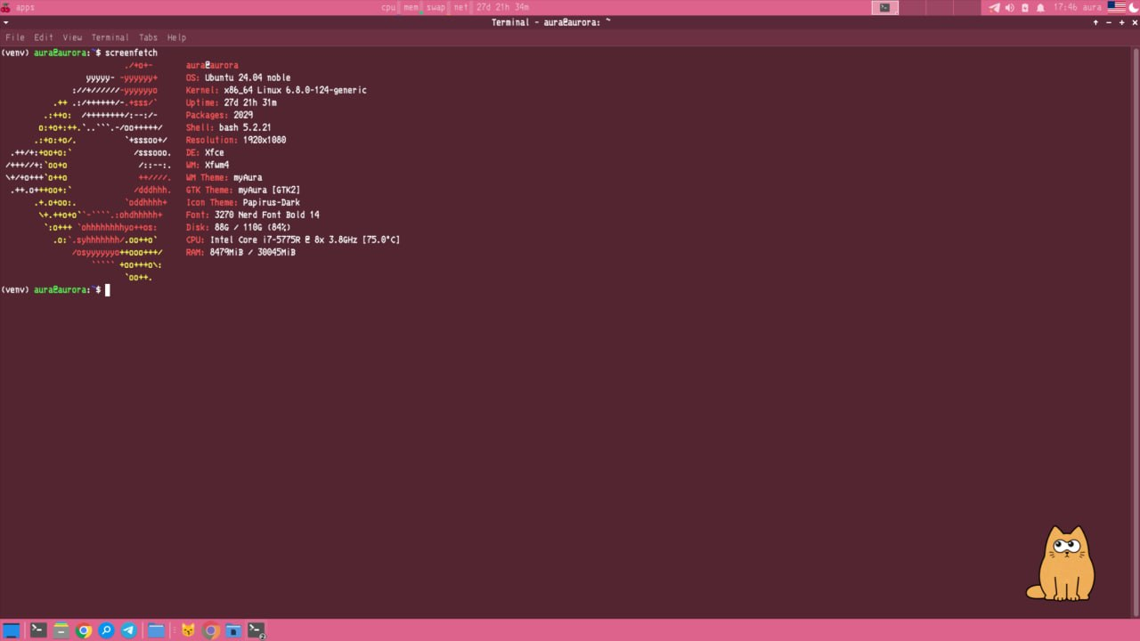Screen dimensions: 1140x641
Task: Switch to the running Chrome window
Action: click(211, 630)
